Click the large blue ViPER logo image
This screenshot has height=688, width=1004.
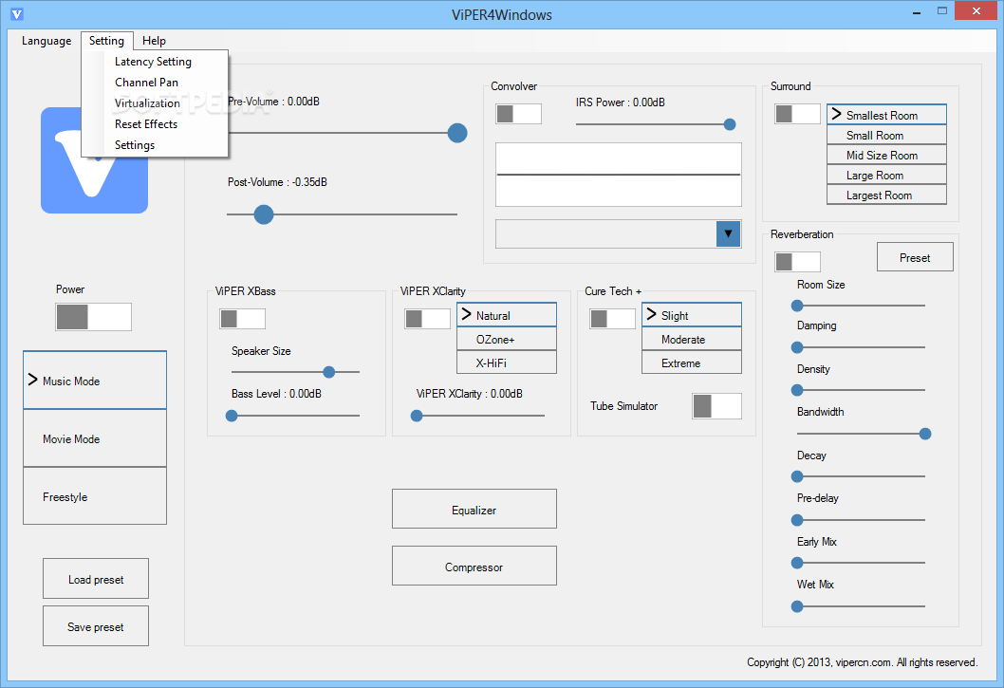click(x=94, y=160)
